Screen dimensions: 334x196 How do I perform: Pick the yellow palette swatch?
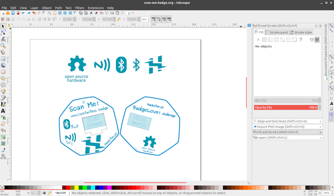tap(76, 188)
